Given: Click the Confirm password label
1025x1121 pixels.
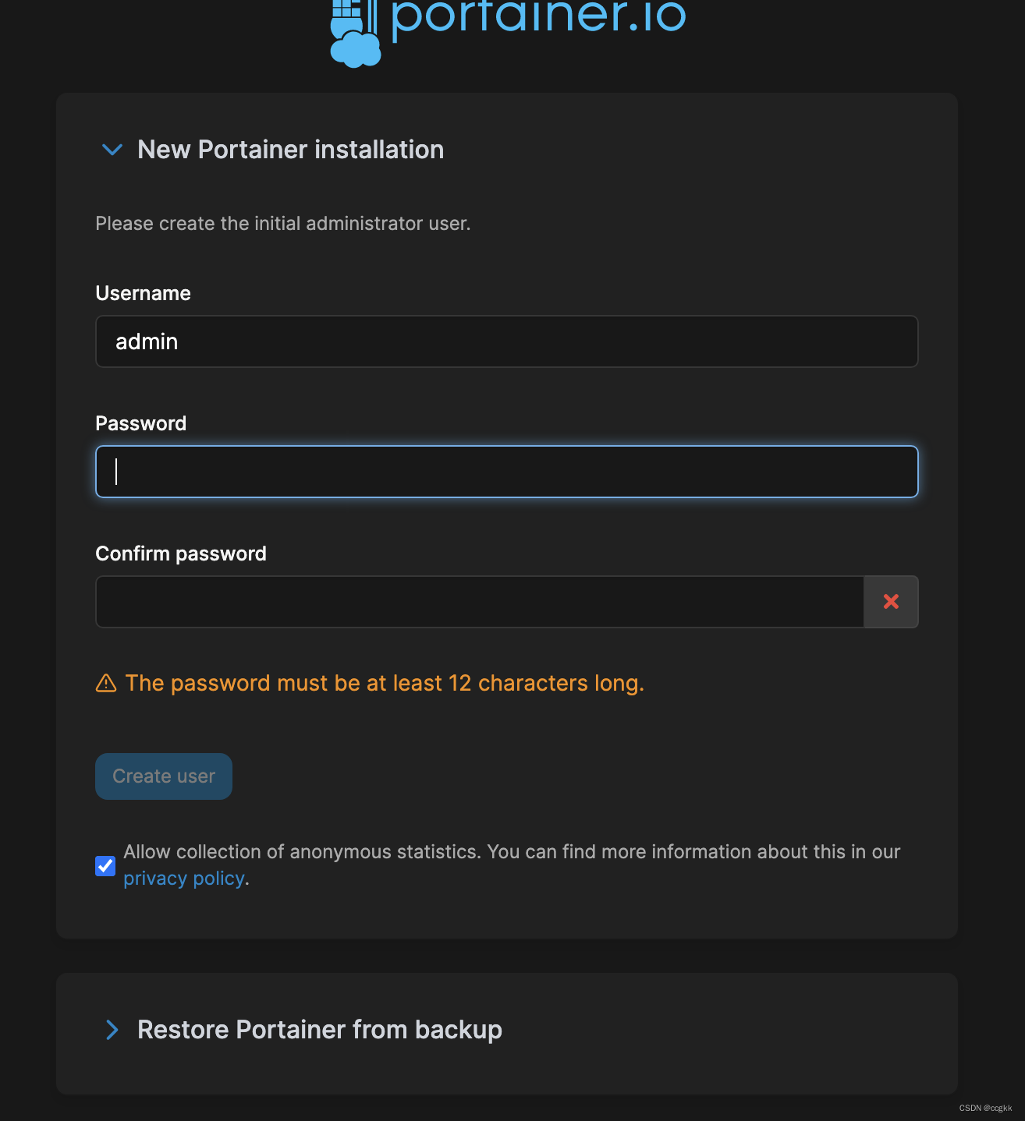Looking at the screenshot, I should pos(181,553).
